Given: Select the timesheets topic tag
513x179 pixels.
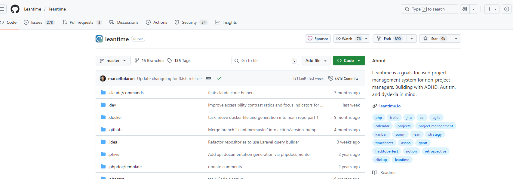Looking at the screenshot, I should [384, 143].
